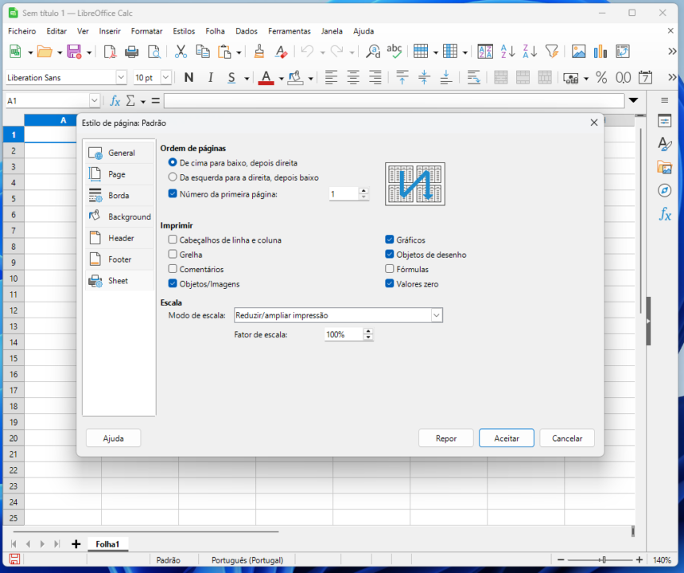684x573 pixels.
Task: Click the Export as PDF toolbar icon
Action: pyautogui.click(x=110, y=52)
